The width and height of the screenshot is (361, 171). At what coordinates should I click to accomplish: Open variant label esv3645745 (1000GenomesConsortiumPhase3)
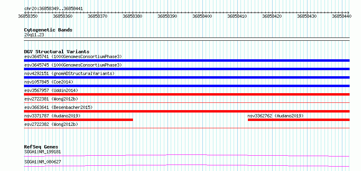click(x=73, y=65)
